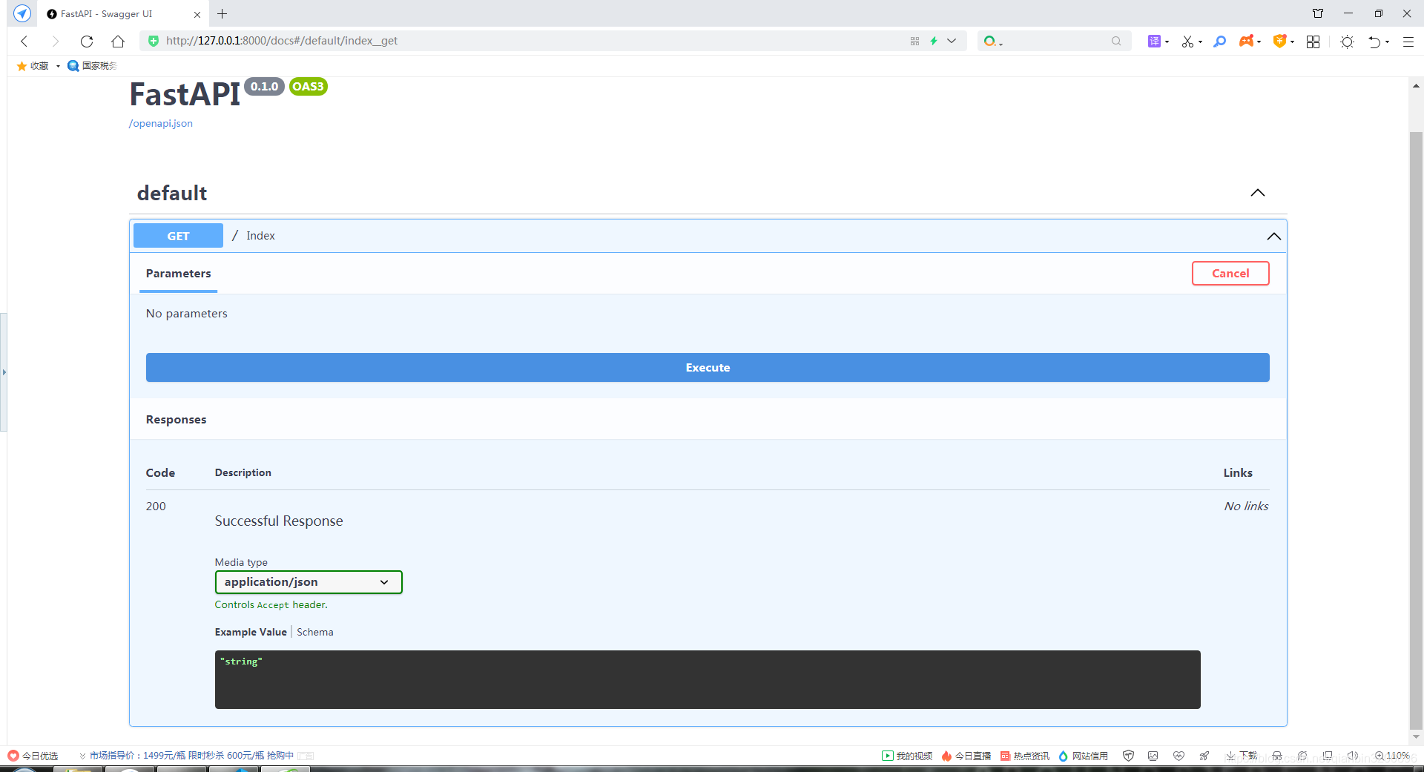The image size is (1424, 772).
Task: Click the blue key password manager icon
Action: (x=1219, y=42)
